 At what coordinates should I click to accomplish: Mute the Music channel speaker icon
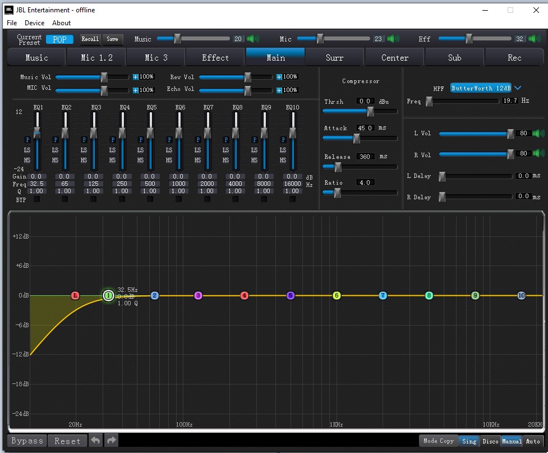[254, 39]
